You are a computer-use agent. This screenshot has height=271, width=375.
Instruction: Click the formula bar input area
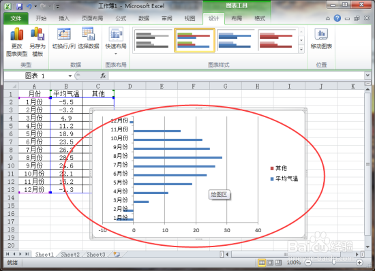pos(237,76)
